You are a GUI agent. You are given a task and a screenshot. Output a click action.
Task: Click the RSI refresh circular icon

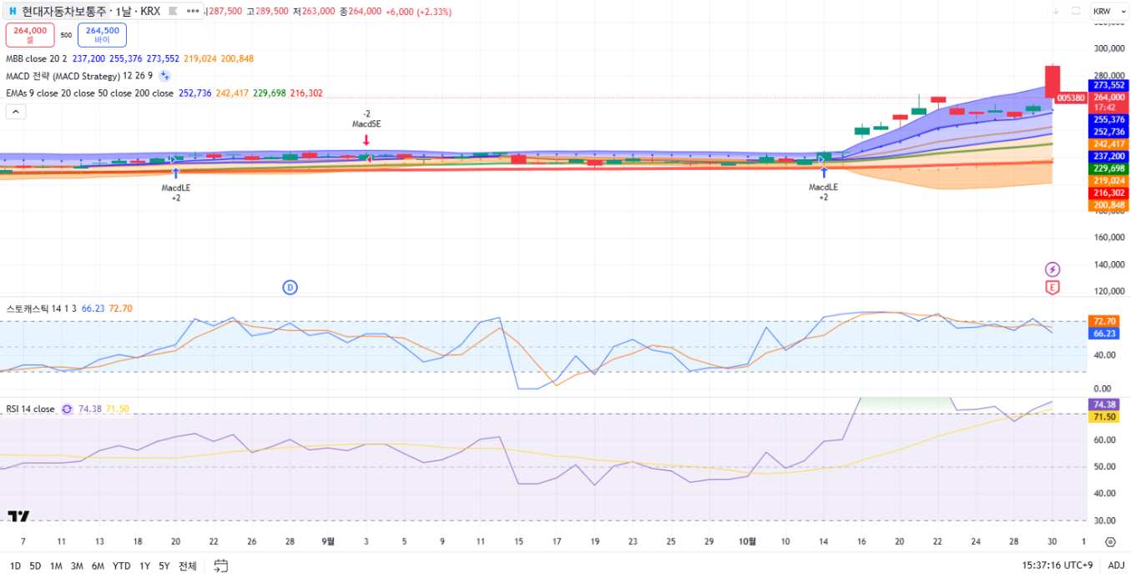pyautogui.click(x=67, y=409)
